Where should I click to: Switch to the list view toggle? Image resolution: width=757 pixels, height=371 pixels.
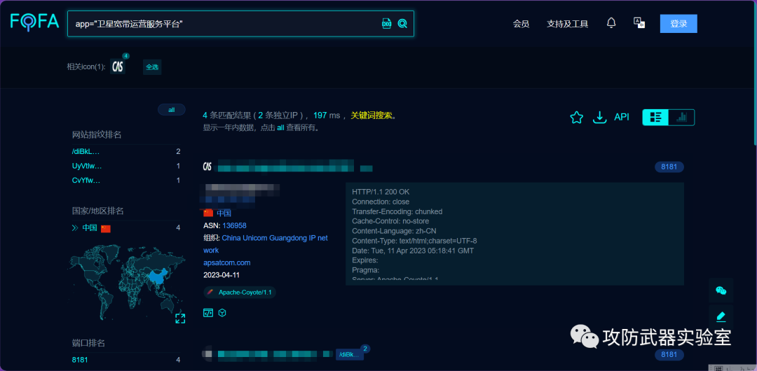pos(655,117)
